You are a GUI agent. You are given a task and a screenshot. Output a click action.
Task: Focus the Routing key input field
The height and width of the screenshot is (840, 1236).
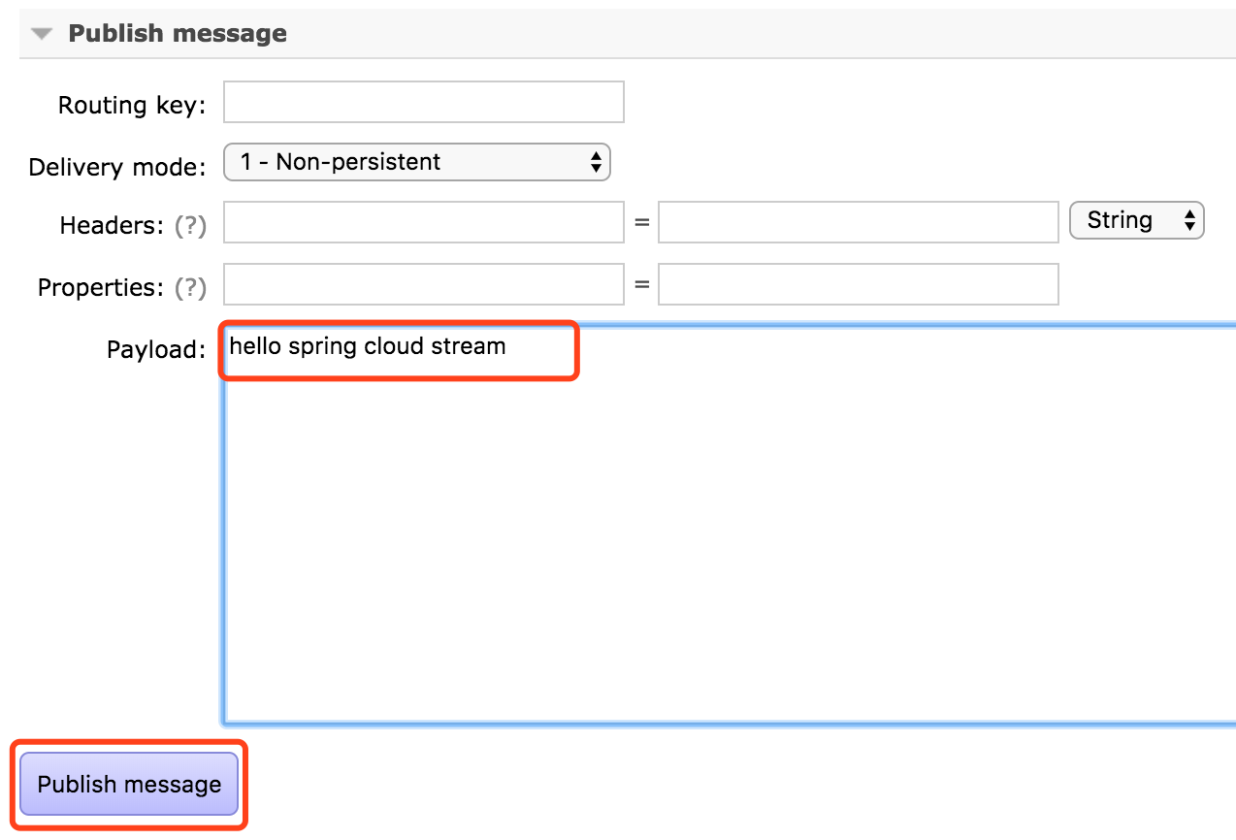point(424,102)
